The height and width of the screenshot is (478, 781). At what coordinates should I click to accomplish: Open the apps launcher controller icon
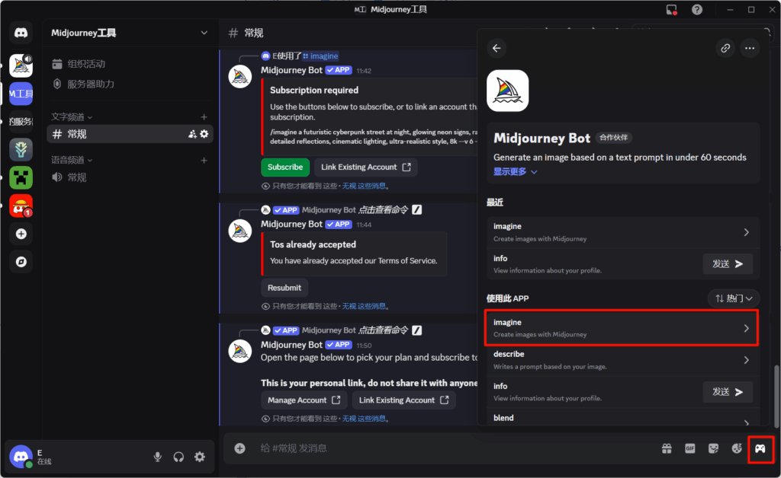(760, 449)
